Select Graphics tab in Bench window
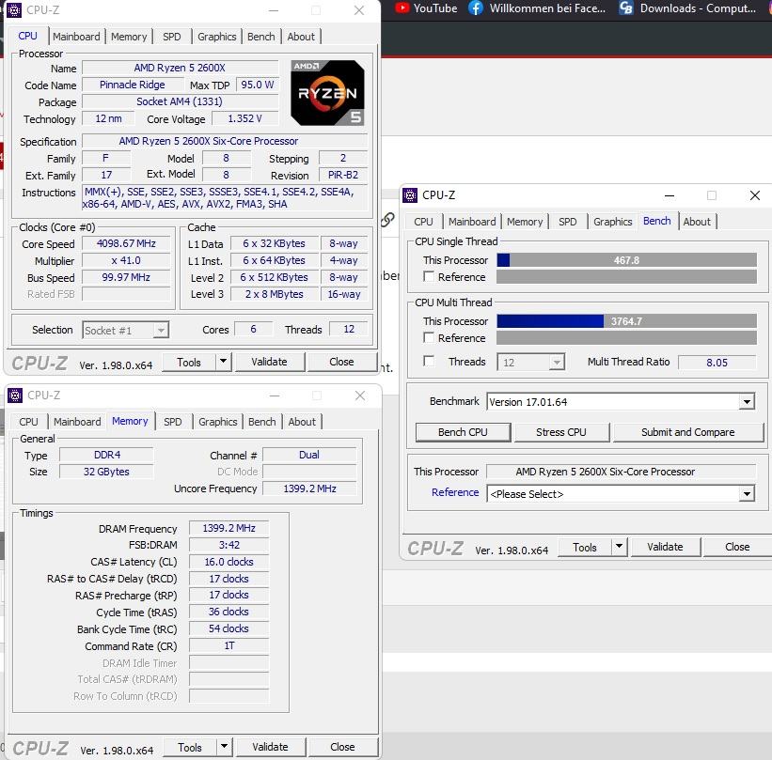This screenshot has width=772, height=760. point(612,222)
